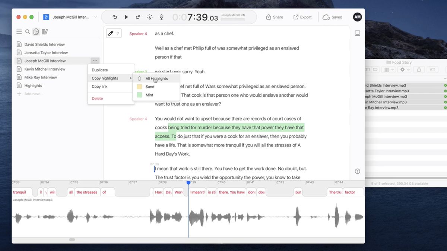
Task: Click the Share button
Action: [x=275, y=17]
